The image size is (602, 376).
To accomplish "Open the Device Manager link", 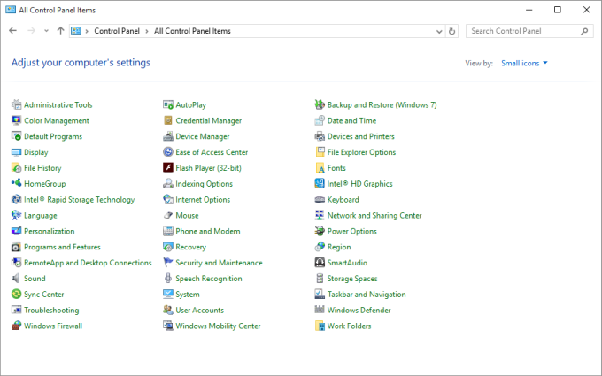I will click(202, 137).
